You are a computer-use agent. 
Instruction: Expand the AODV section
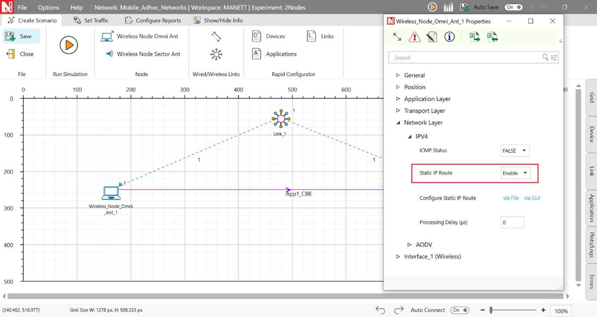(x=409, y=245)
